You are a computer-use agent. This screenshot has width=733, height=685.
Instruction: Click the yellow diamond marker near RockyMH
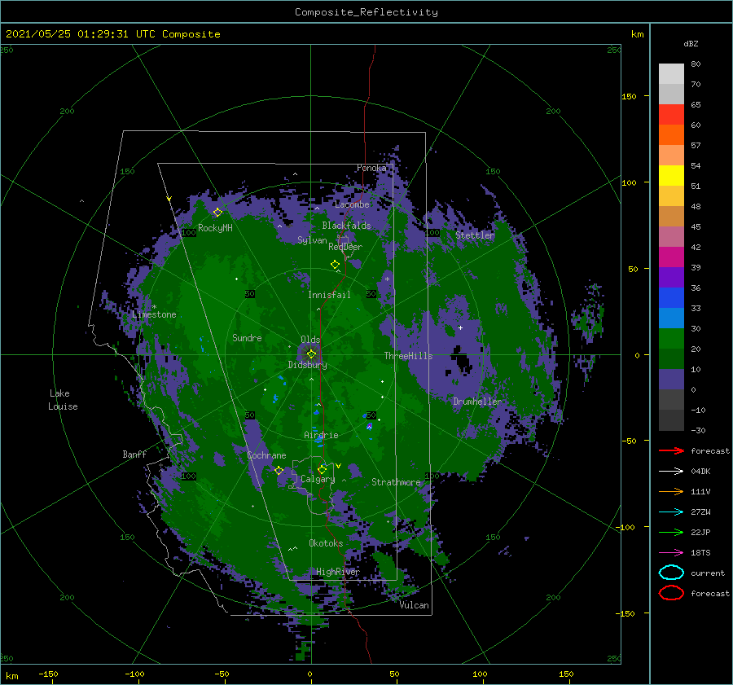point(217,213)
